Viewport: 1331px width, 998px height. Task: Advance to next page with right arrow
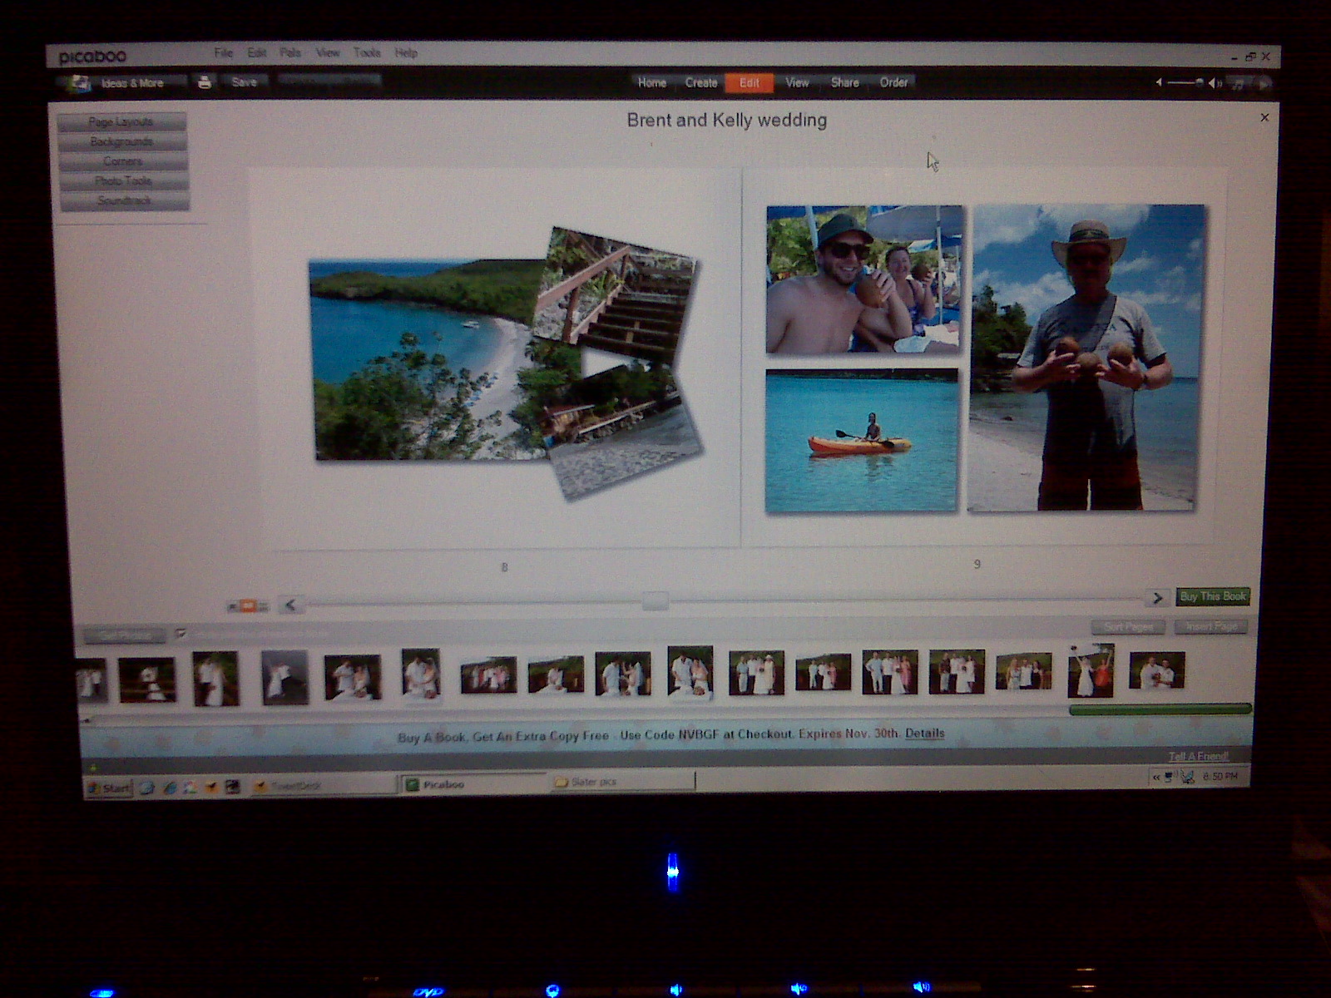1157,598
